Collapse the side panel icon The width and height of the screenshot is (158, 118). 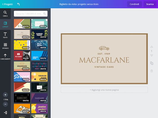click(5, 113)
